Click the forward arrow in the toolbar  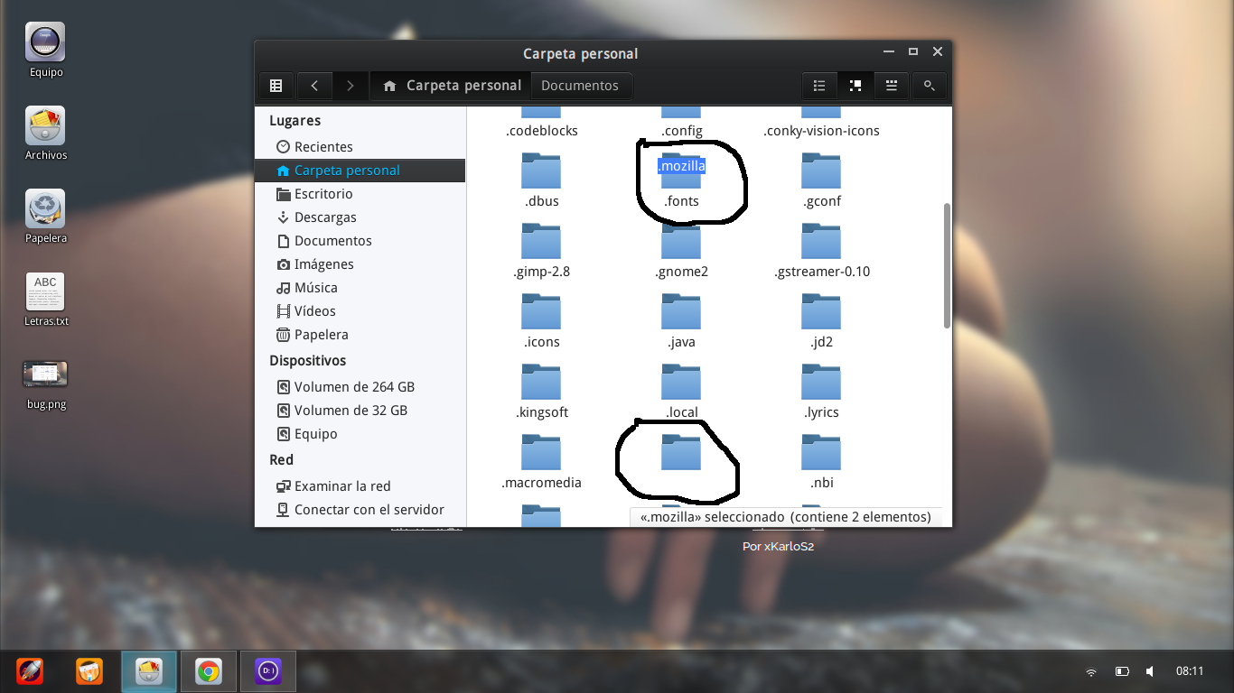click(350, 86)
